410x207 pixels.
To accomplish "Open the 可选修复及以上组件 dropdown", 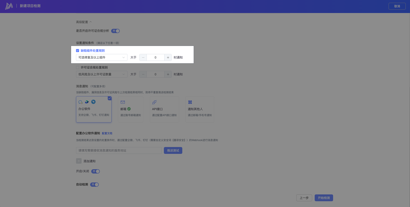I will click(102, 57).
